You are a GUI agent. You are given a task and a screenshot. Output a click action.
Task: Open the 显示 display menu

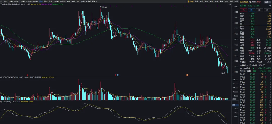[x=196, y=2]
